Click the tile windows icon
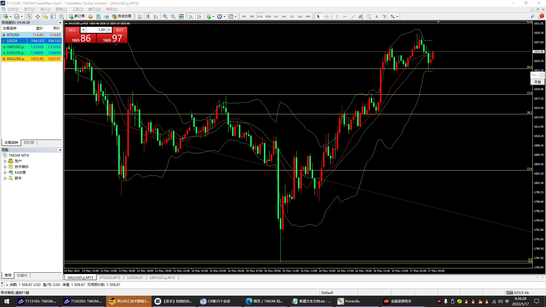Screen dimensions: 546x307 tap(181, 16)
